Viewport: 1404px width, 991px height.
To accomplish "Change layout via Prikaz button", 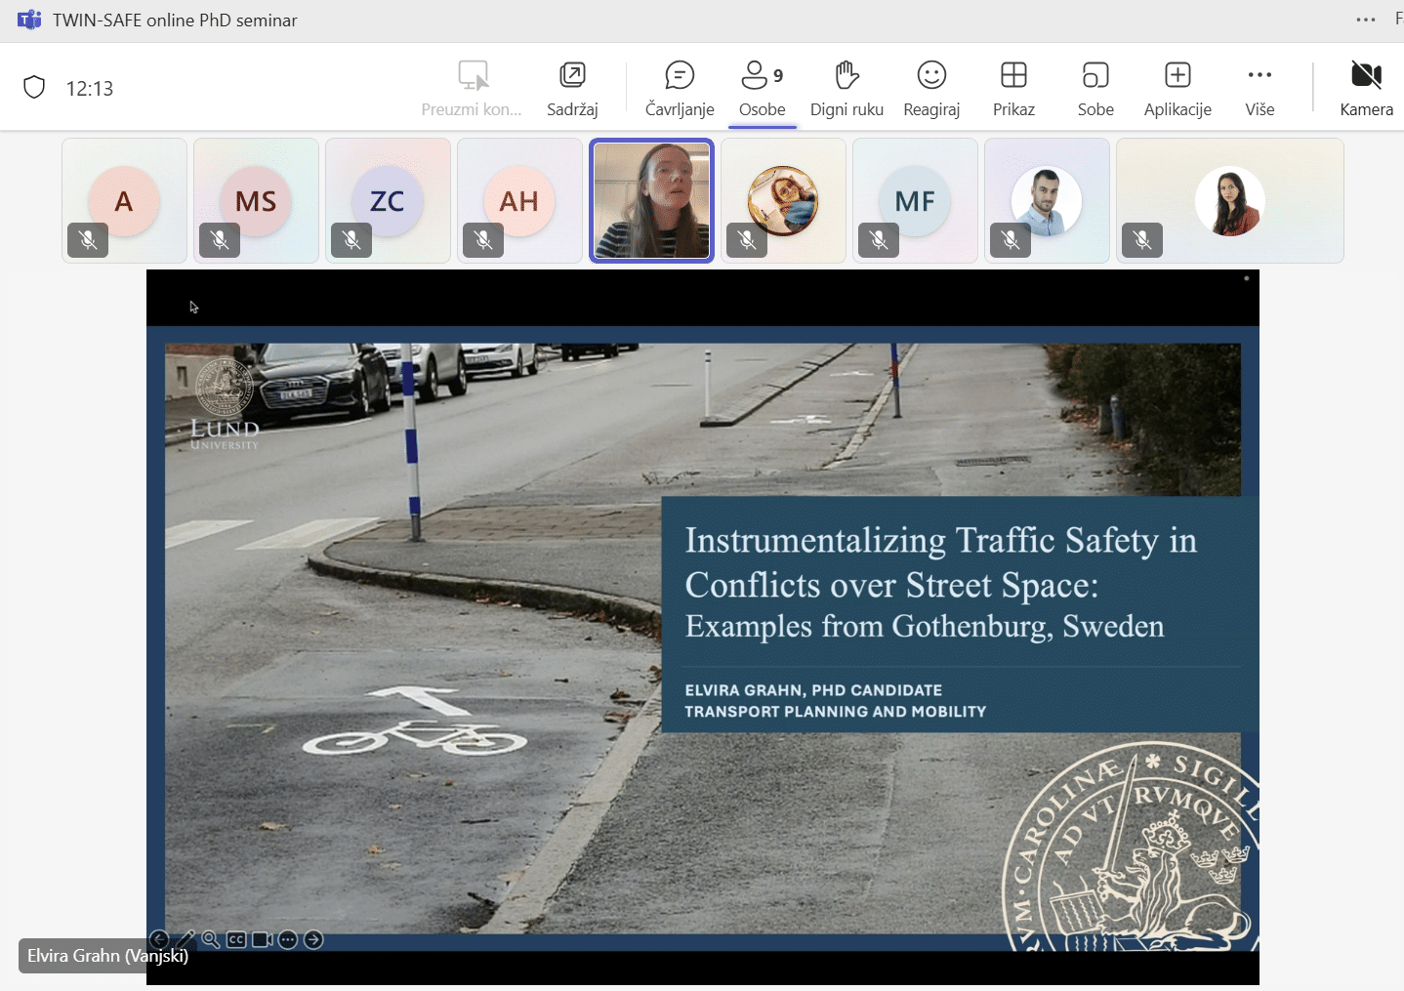I will (x=1013, y=89).
